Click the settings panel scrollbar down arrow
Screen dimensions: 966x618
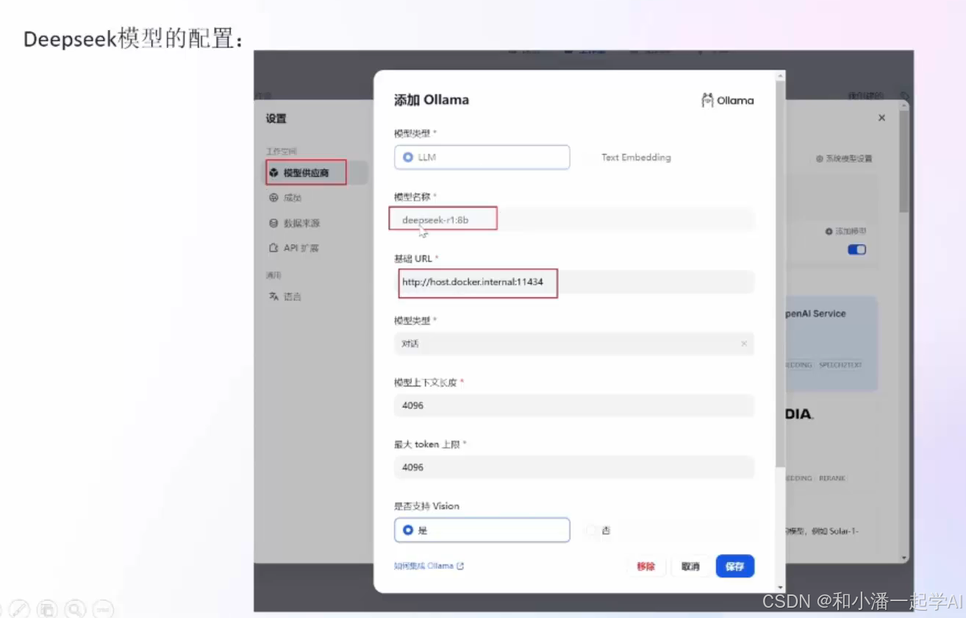click(x=904, y=558)
